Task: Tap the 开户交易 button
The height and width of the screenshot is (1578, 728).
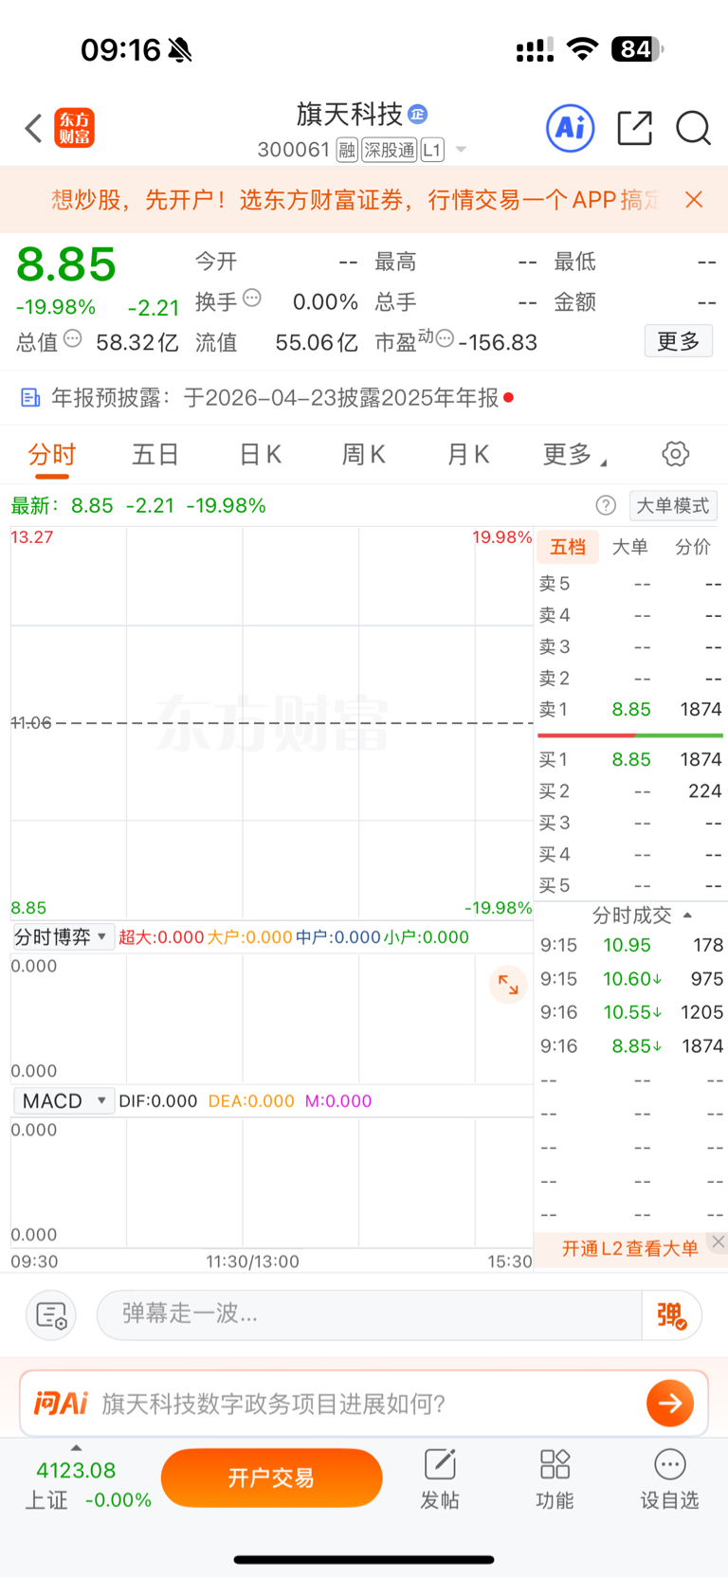Action: tap(271, 1478)
